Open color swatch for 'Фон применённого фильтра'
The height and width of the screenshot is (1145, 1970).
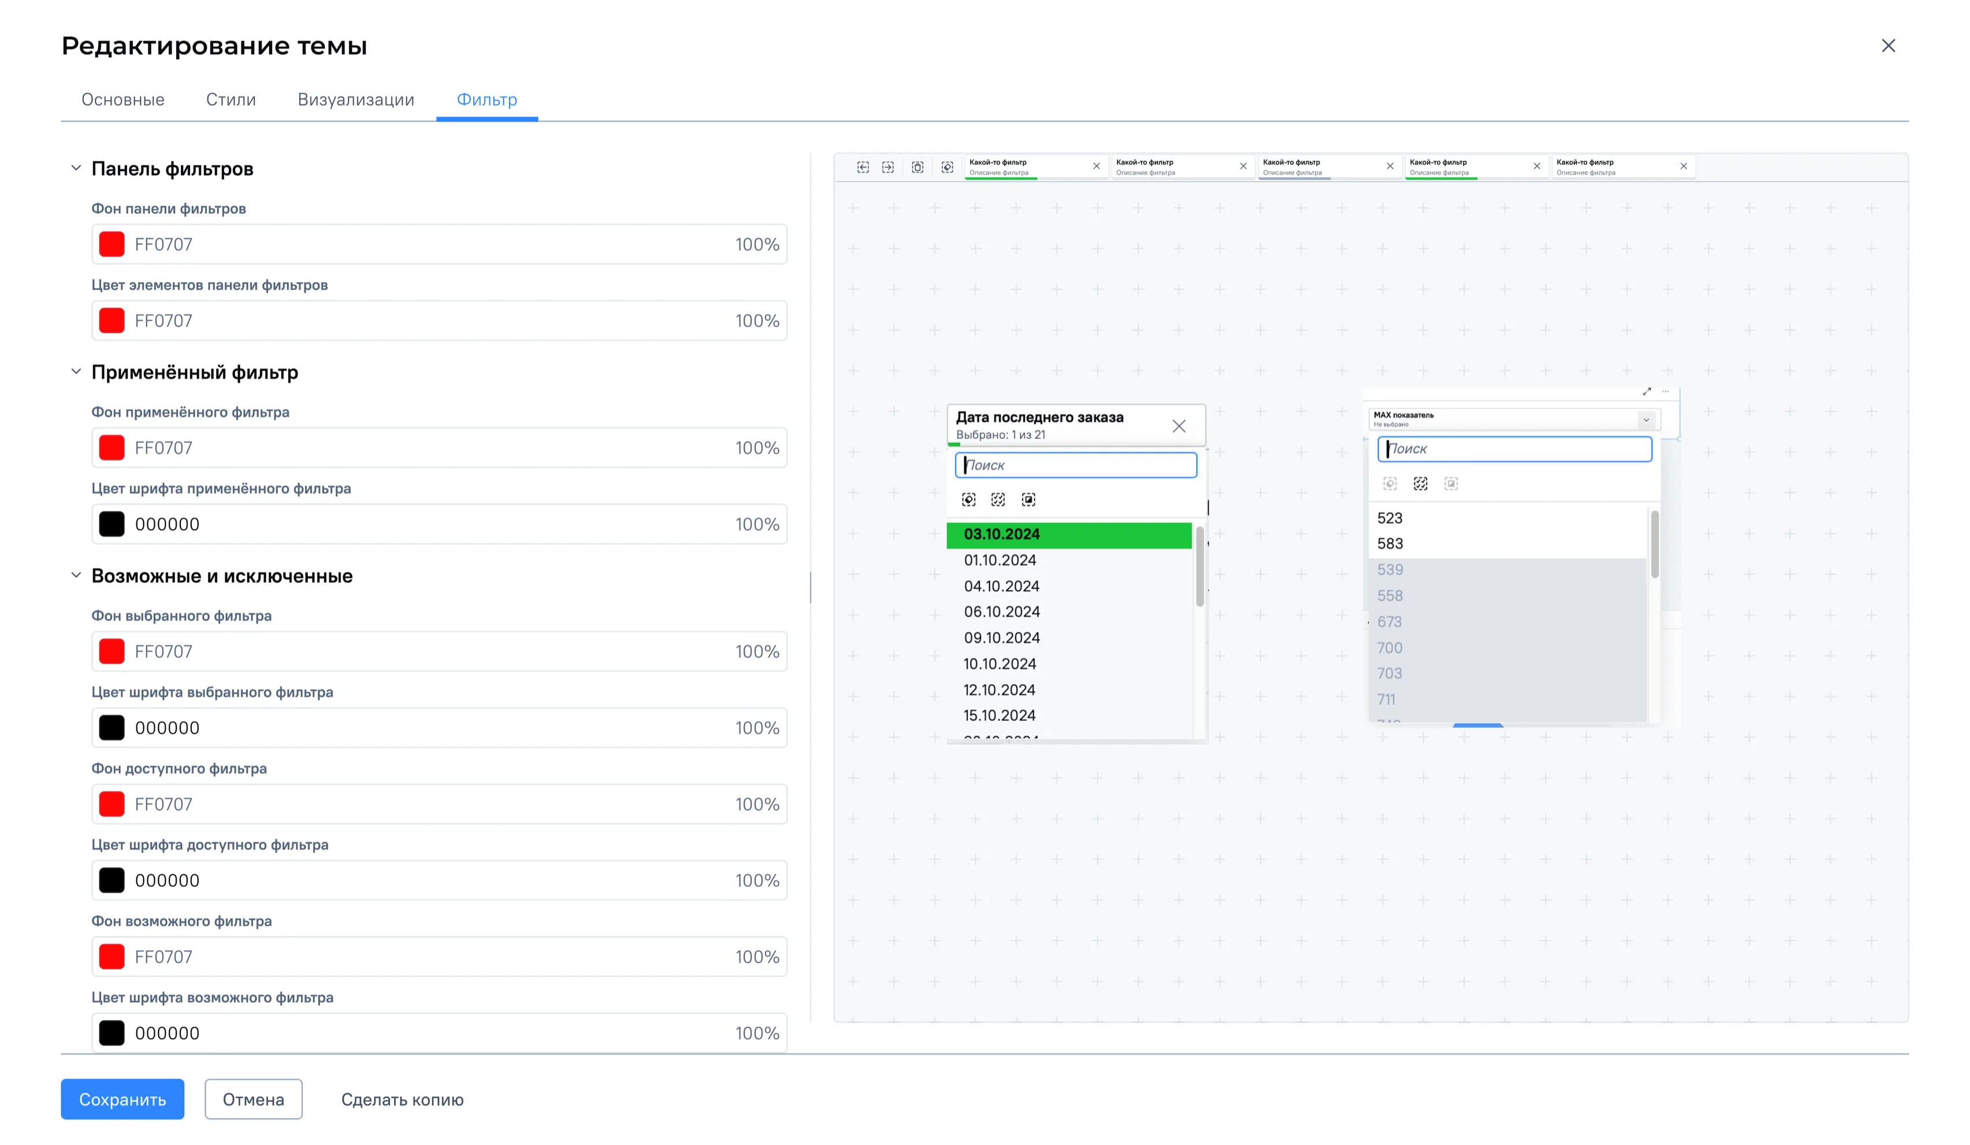click(x=112, y=448)
